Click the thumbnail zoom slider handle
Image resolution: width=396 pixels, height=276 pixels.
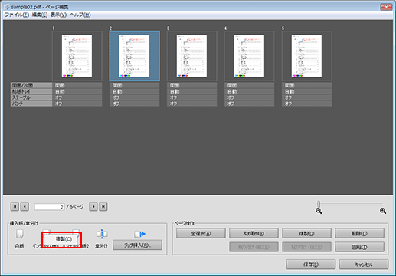point(319,204)
